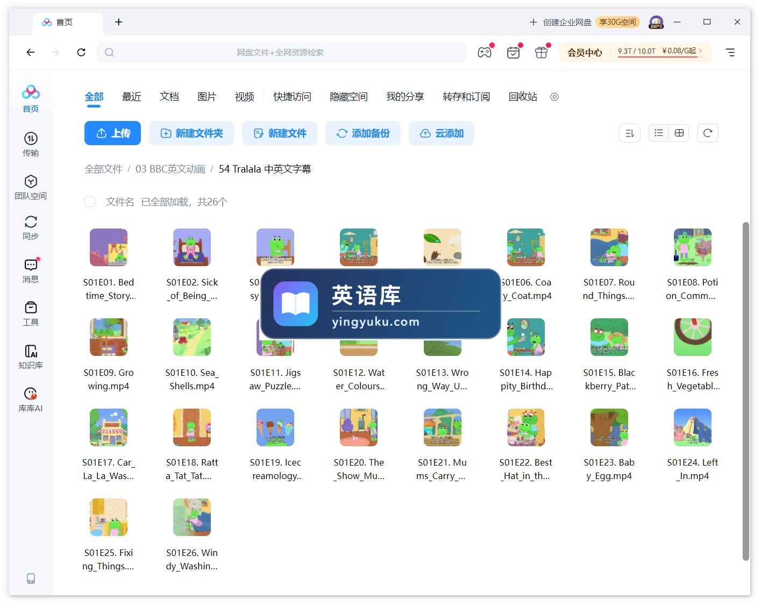The height and width of the screenshot is (607, 761).
Task: Open the sort order icon
Action: (630, 133)
